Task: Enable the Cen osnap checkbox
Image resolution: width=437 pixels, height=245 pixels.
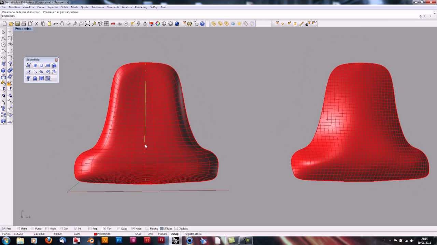Action: [61, 229]
